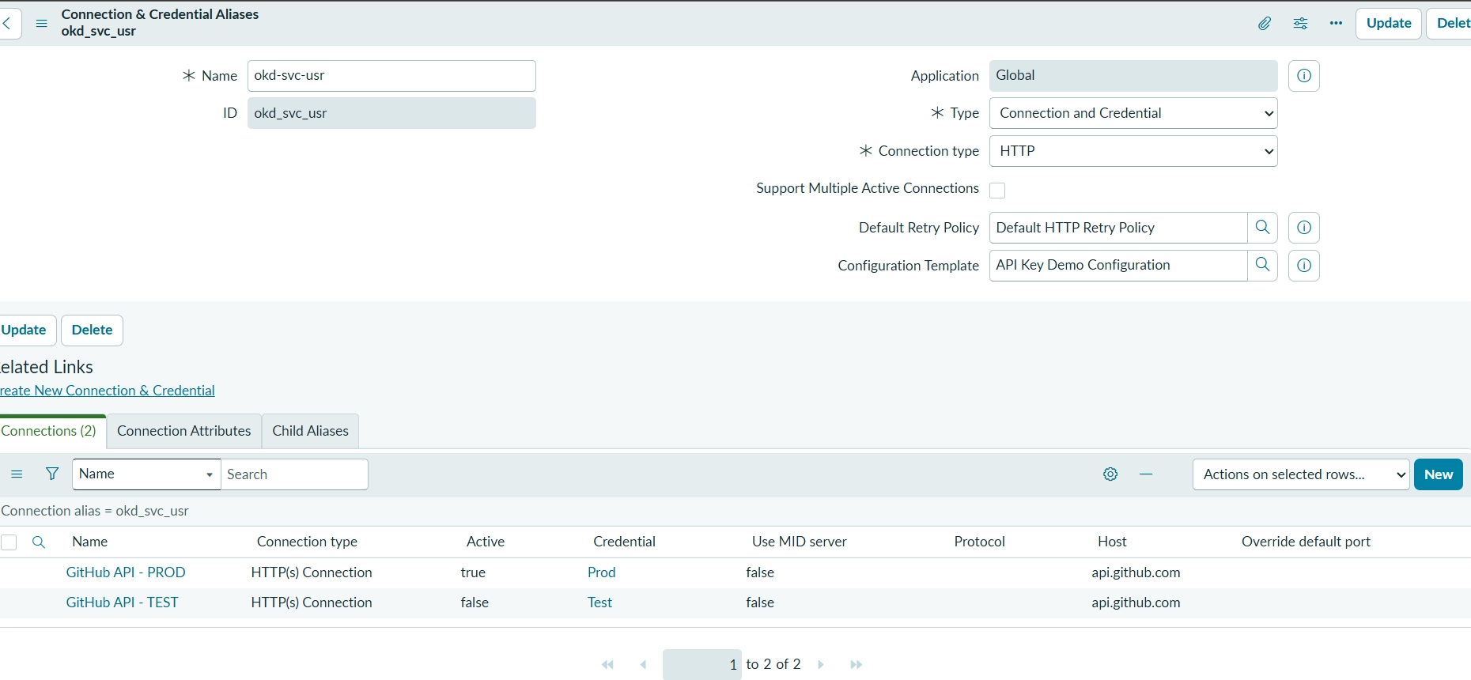Image resolution: width=1471 pixels, height=680 pixels.
Task: Focus the Name field containing okd-svc-usr
Action: 391,76
